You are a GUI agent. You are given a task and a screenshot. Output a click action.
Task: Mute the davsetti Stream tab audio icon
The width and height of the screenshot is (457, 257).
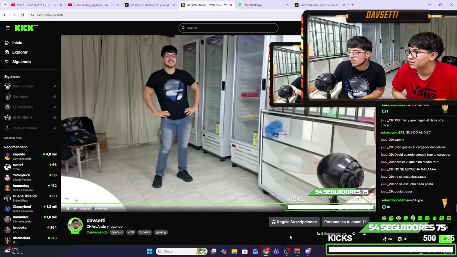click(225, 5)
